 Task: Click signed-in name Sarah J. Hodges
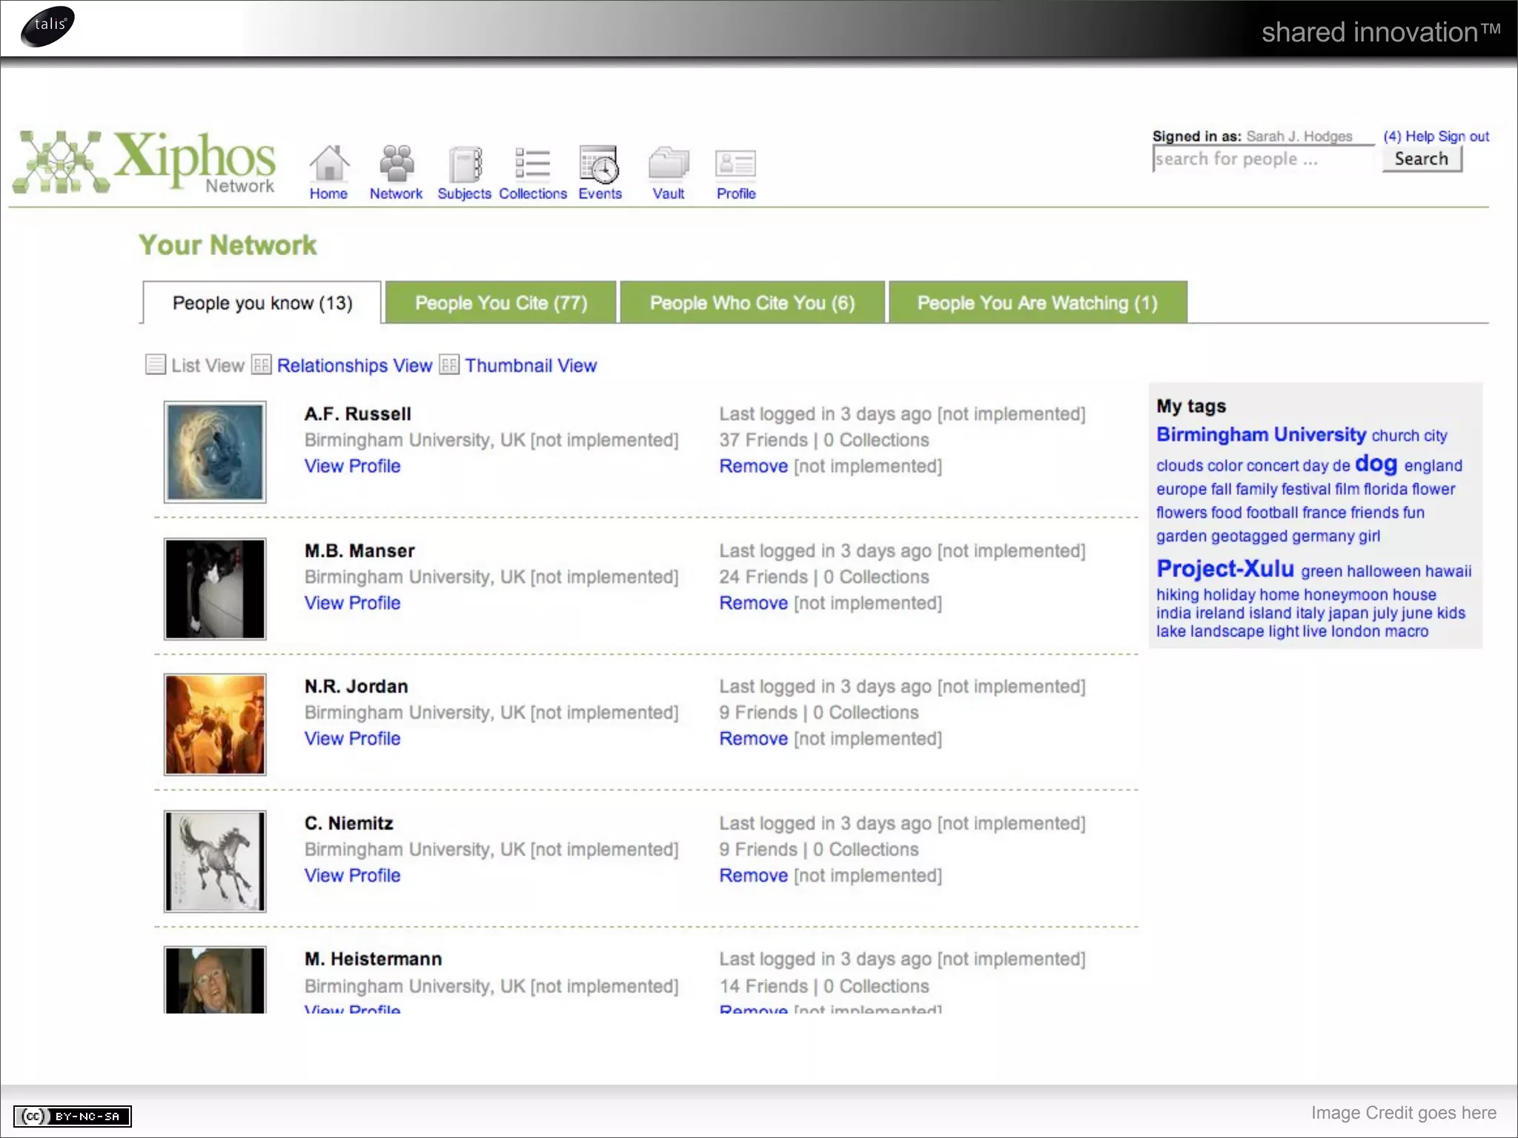[1299, 136]
